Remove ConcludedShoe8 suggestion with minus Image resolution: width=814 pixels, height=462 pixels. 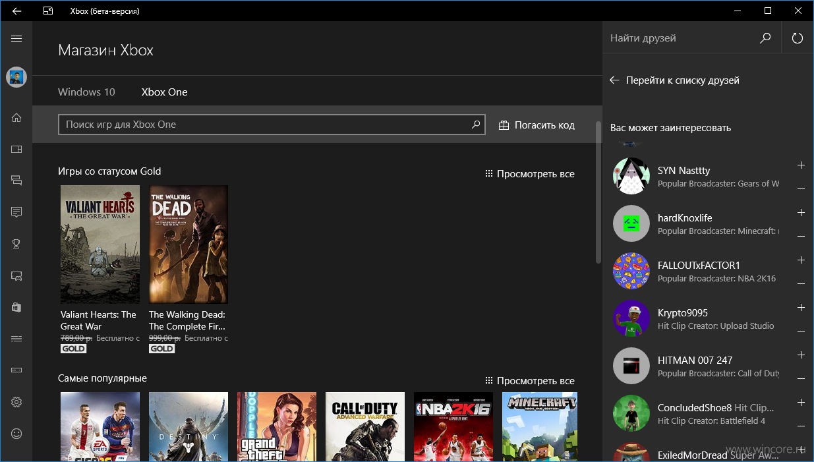[x=801, y=426]
